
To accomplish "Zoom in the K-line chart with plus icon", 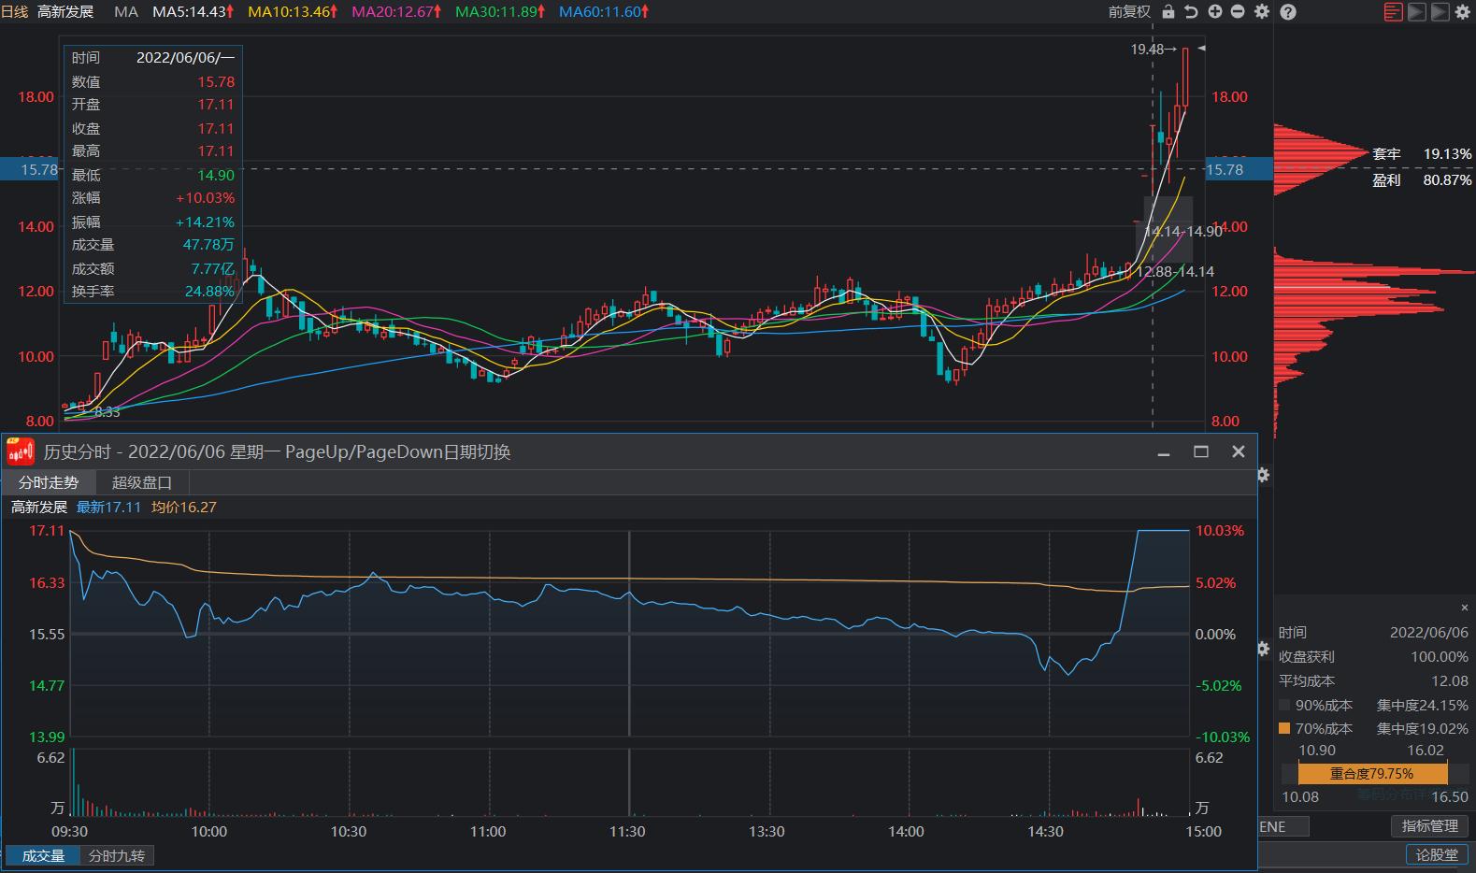I will 1214,12.
